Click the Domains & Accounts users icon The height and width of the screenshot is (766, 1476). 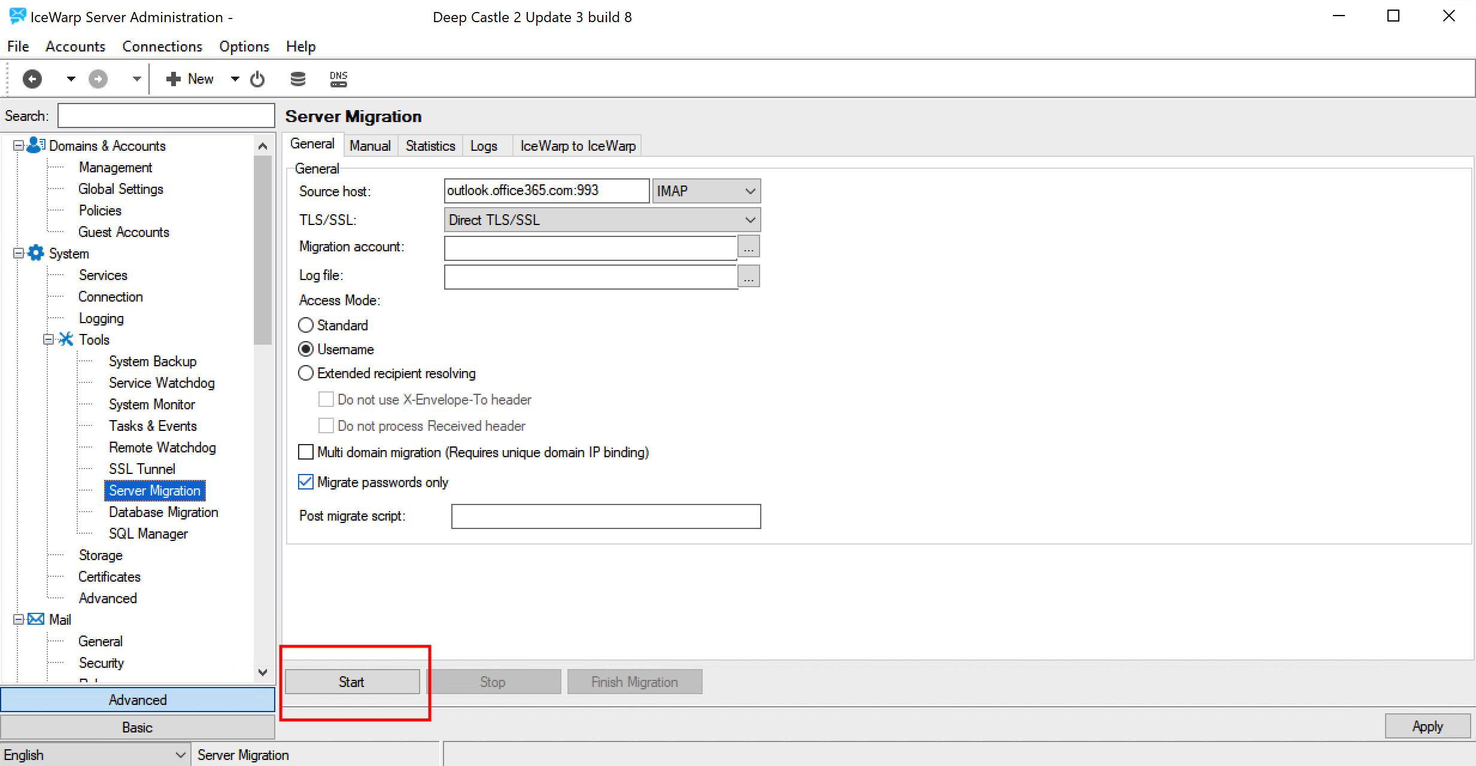pos(36,145)
